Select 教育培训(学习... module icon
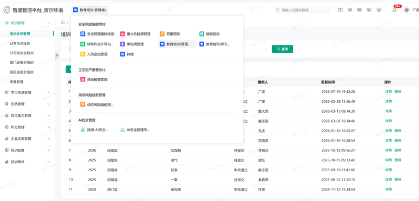The width and height of the screenshot is (419, 201). click(x=202, y=44)
